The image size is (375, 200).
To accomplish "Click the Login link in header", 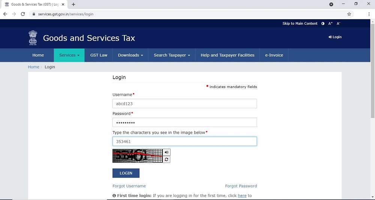I will pos(335,37).
